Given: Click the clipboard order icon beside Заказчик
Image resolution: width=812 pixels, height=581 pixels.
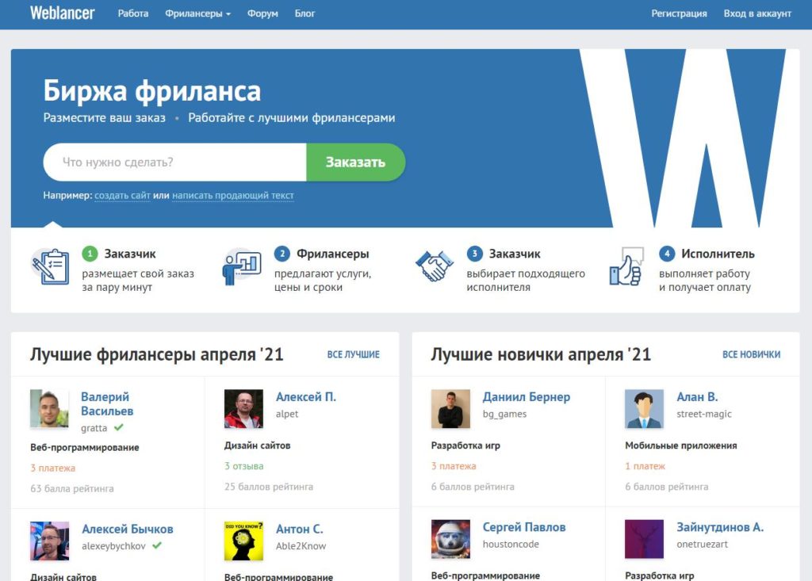Looking at the screenshot, I should tap(50, 266).
